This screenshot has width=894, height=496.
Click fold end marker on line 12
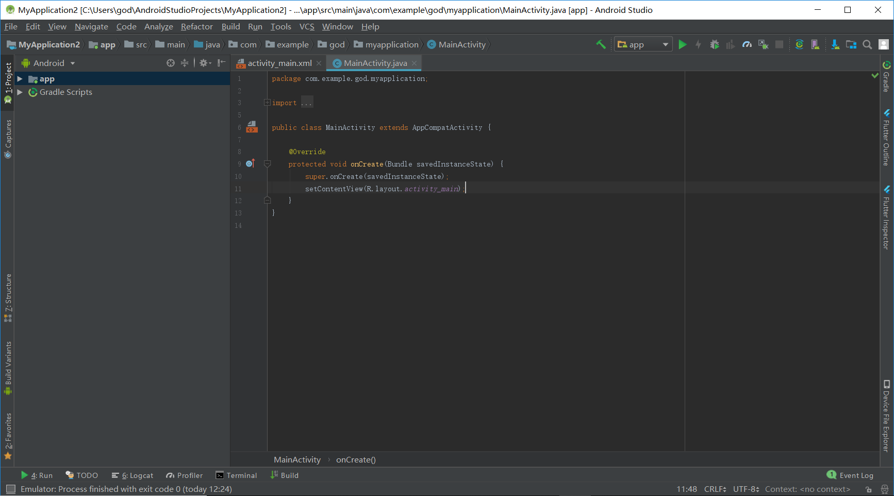pyautogui.click(x=267, y=200)
